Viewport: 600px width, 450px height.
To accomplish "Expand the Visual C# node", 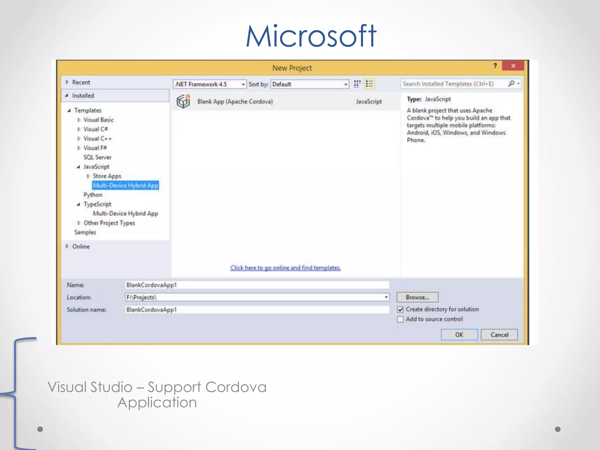I will point(79,129).
